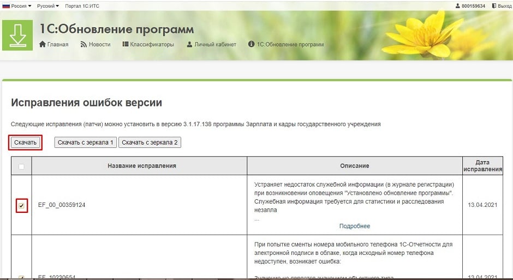Viewport: 513px width, 280px height.
Task: Toggle the select-all checkbox in table header
Action: 21,166
